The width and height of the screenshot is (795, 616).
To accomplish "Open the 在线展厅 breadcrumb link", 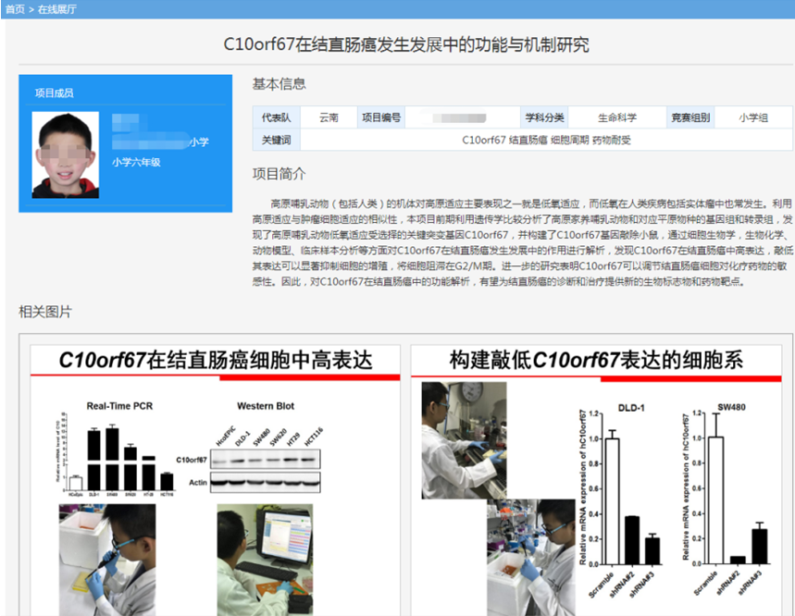I will click(x=56, y=8).
